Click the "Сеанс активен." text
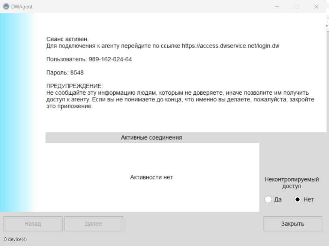329x246 pixels. (68, 39)
